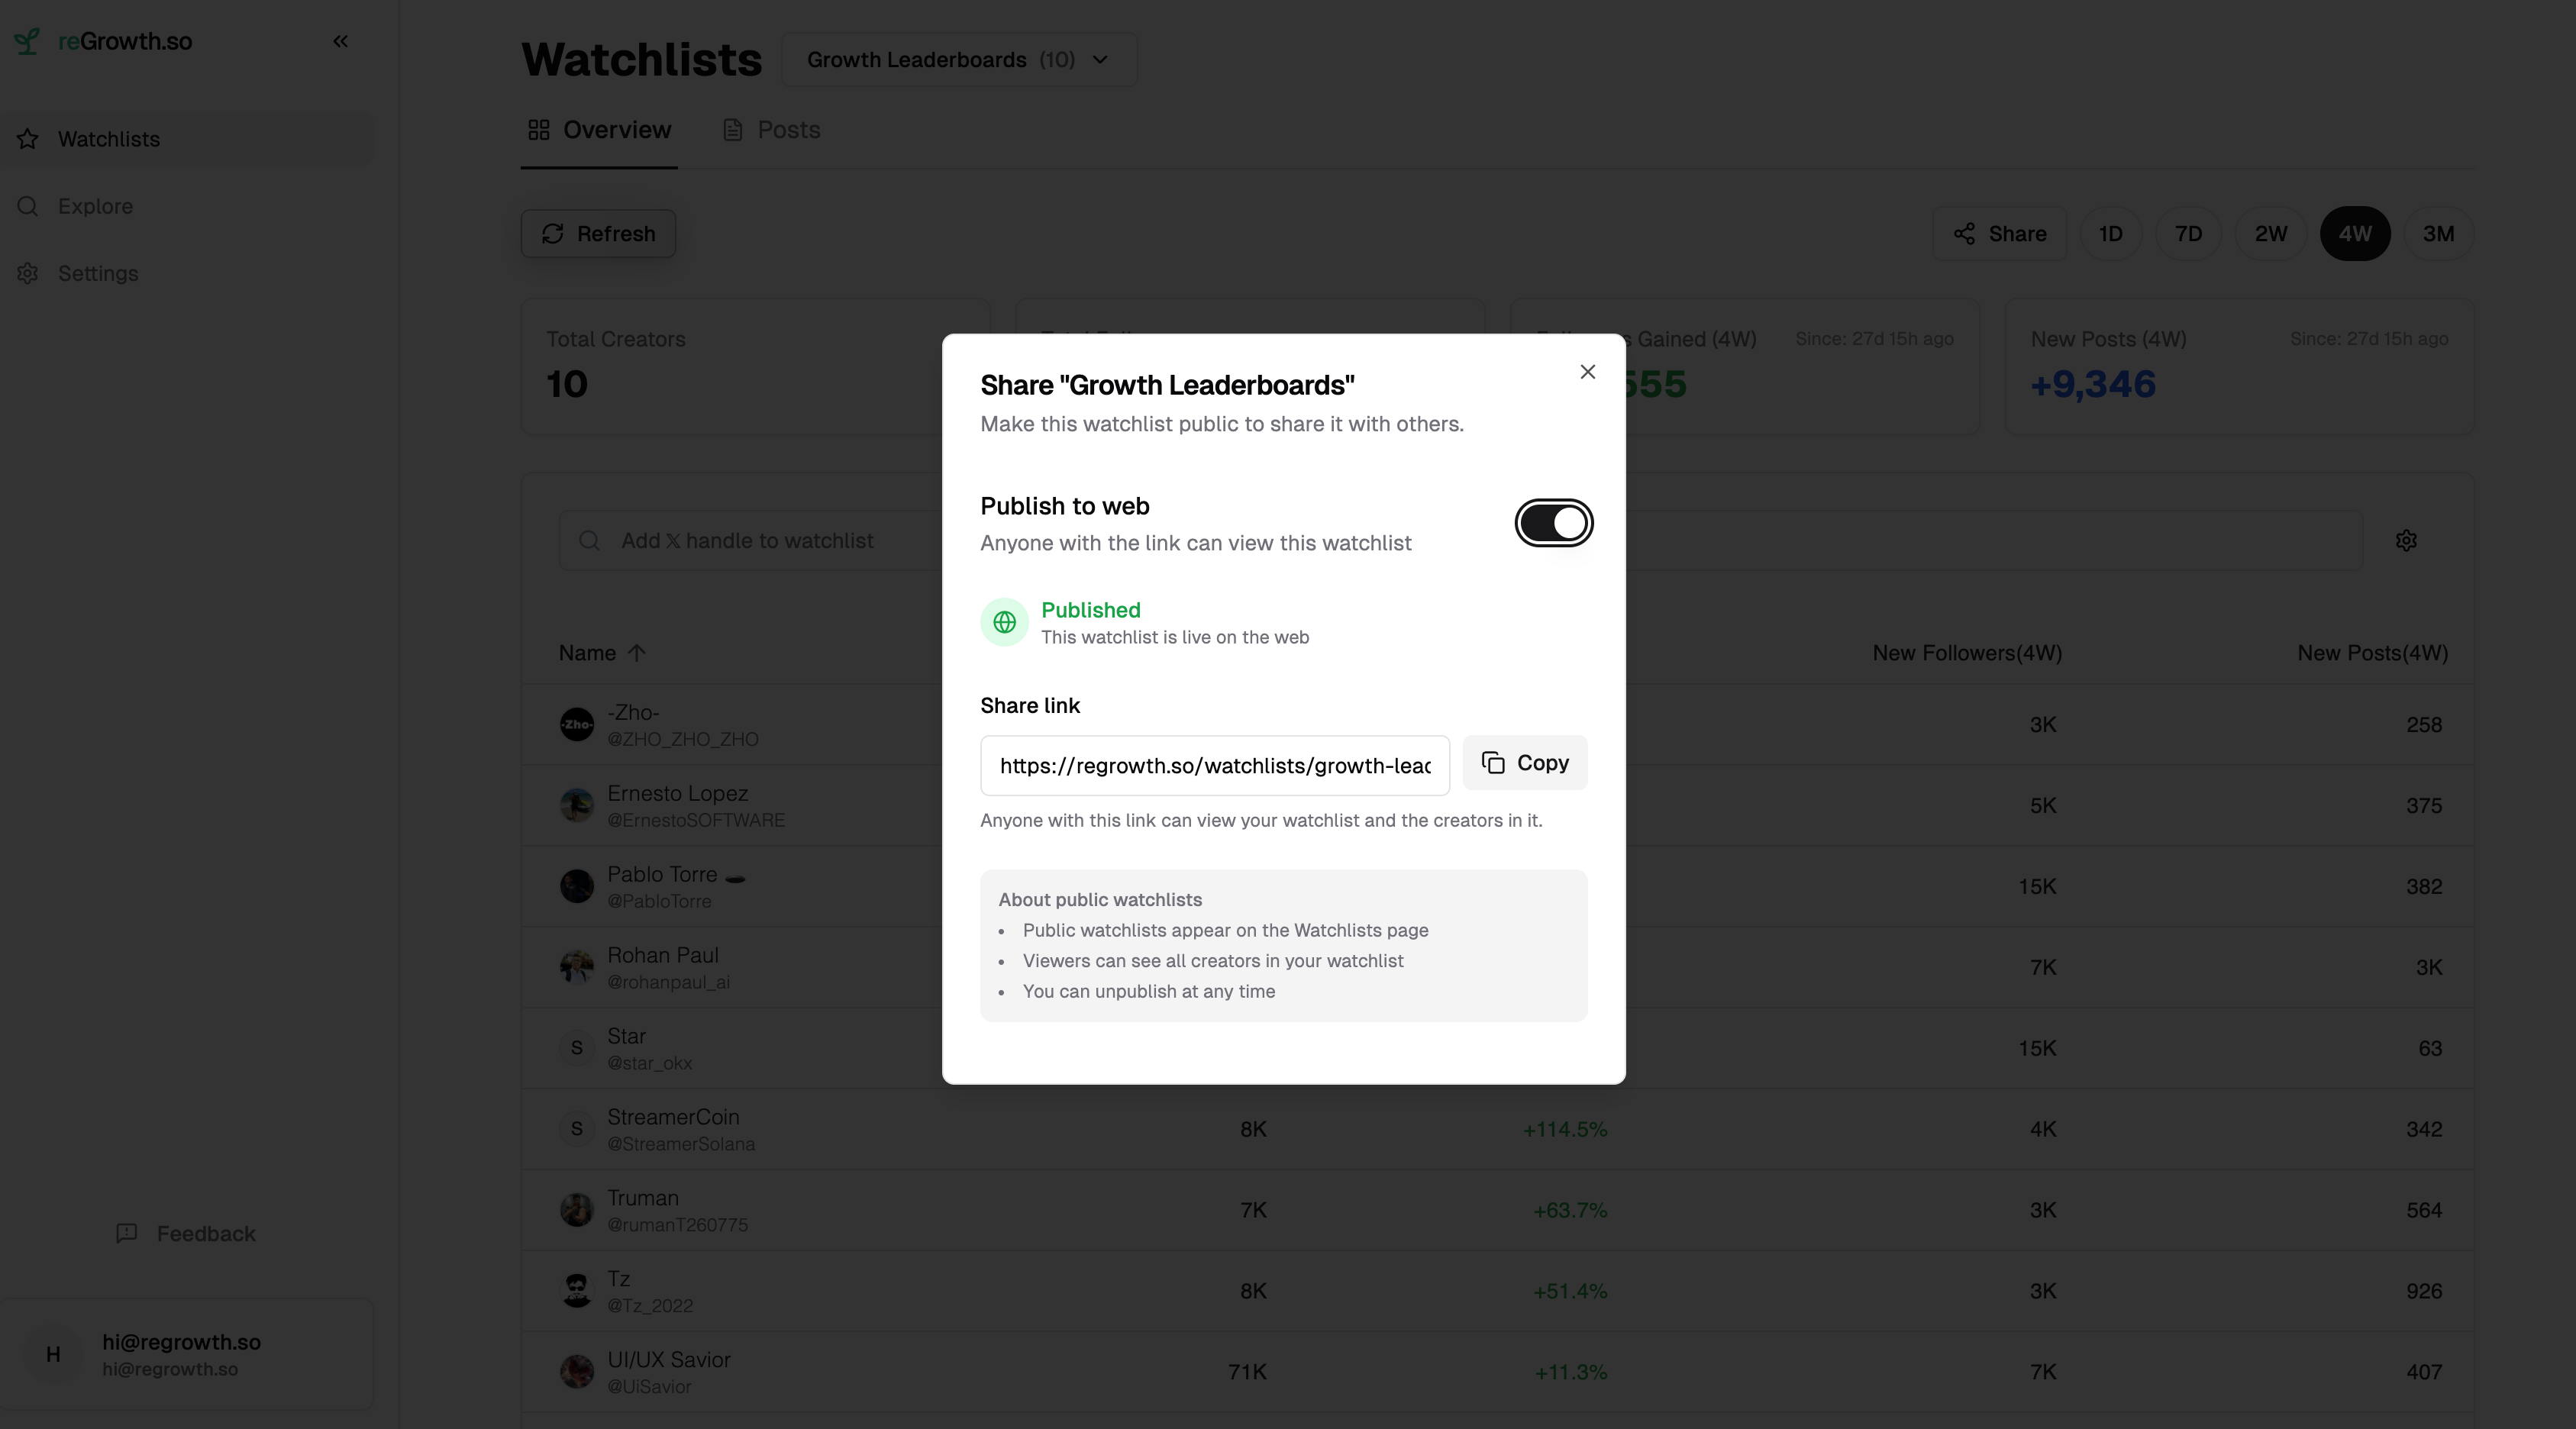Copy the share link
This screenshot has width=2576, height=1429.
(1524, 763)
